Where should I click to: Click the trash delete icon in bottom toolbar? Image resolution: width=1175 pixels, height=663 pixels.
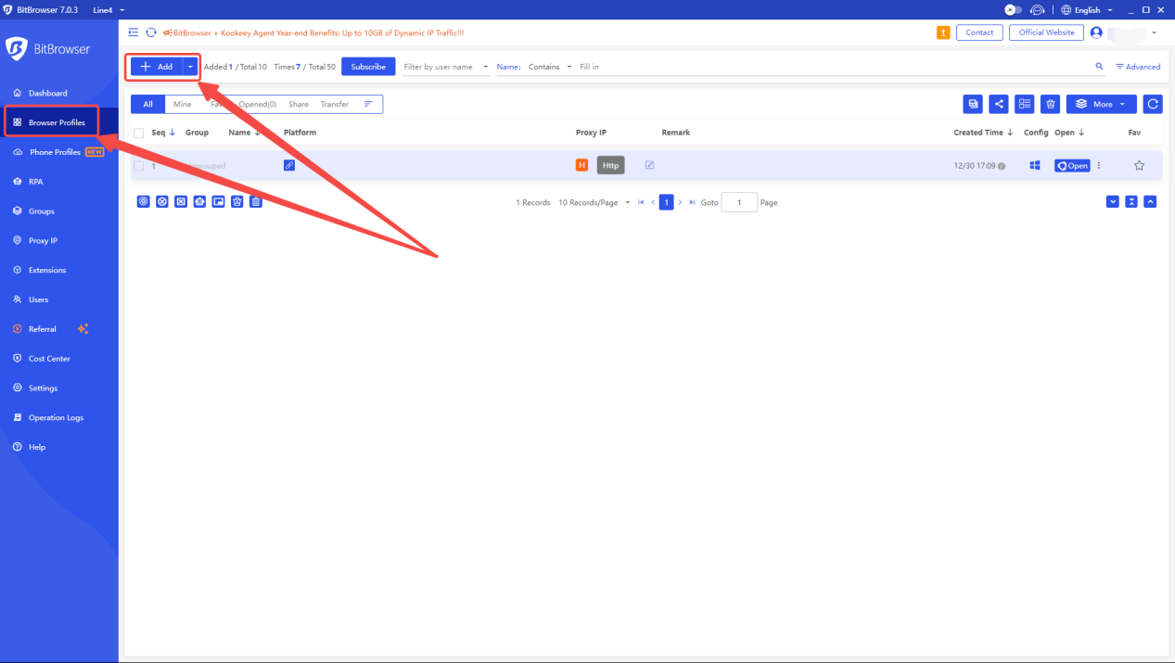256,201
